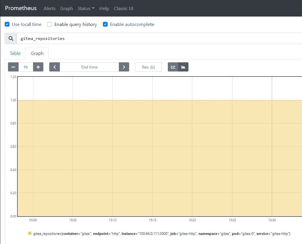Click the 0.60 y-axis label
The width and height of the screenshot is (302, 244).
13,147
